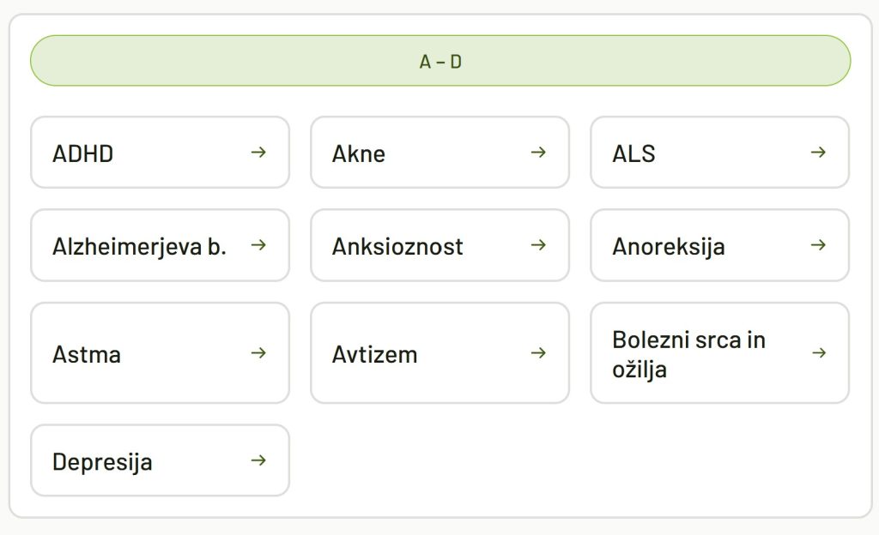
Task: Open the Astma condition card
Action: pos(160,352)
